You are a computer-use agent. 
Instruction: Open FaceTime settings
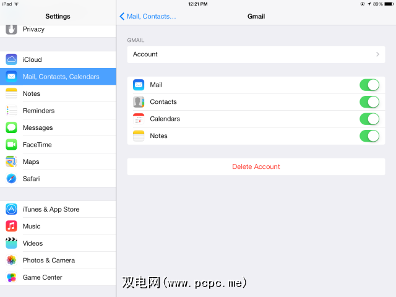58,144
